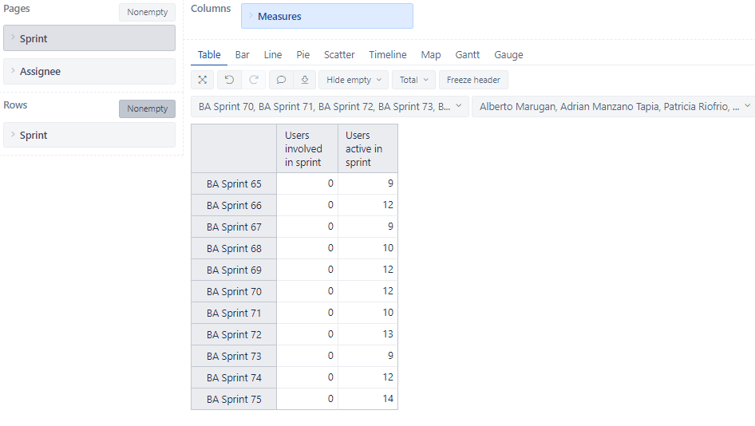The width and height of the screenshot is (755, 426).
Task: Click the export download icon
Action: pyautogui.click(x=305, y=80)
